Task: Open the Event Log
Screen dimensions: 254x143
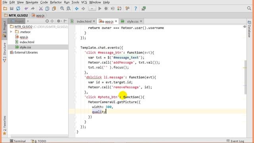Action: pos(235,141)
